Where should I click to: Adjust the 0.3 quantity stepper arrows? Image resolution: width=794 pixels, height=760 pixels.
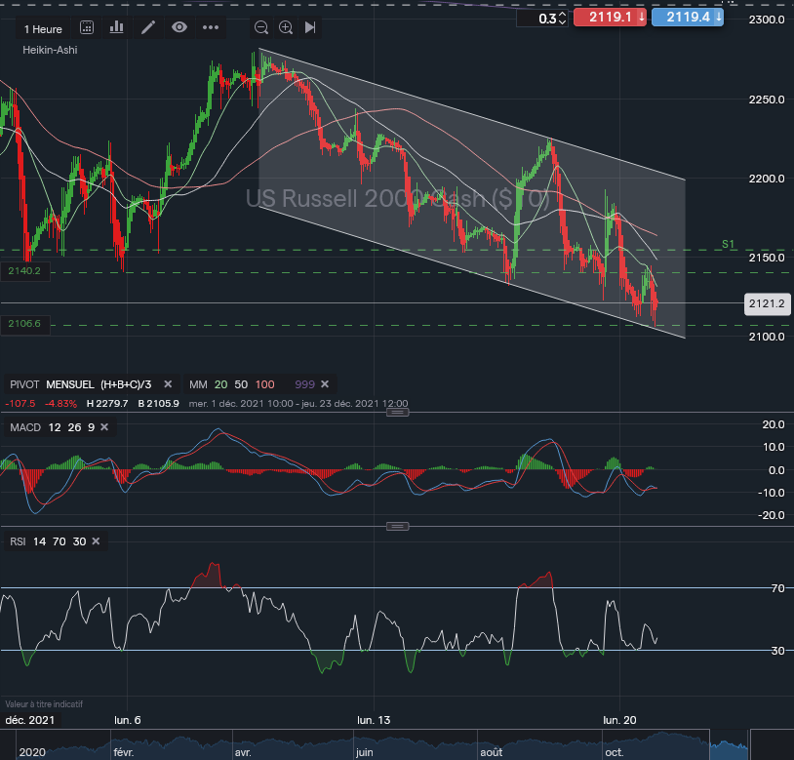[x=562, y=19]
